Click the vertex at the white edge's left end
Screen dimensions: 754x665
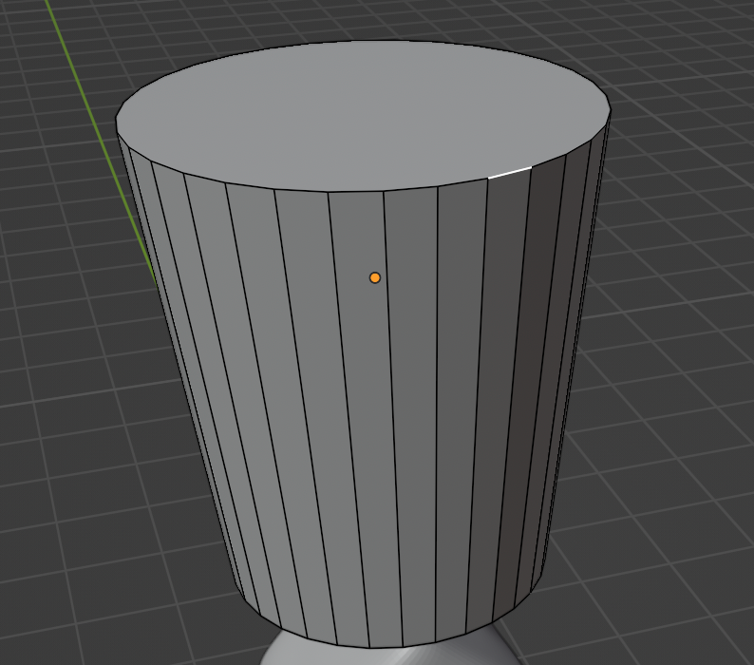point(487,178)
